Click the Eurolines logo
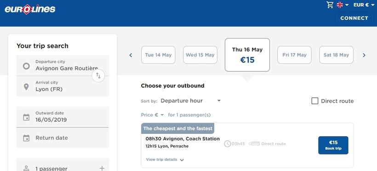 (x=30, y=9)
